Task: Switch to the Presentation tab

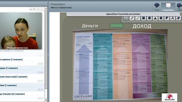Action: tap(168, 7)
